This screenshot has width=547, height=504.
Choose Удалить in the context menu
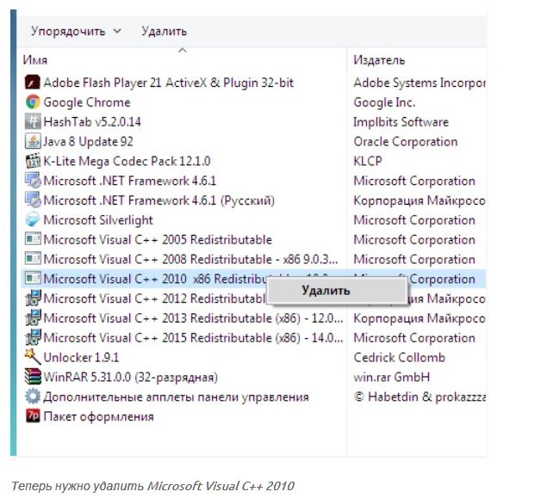pos(326,290)
